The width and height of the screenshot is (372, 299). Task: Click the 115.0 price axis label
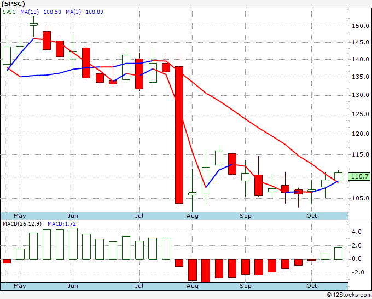361,154
